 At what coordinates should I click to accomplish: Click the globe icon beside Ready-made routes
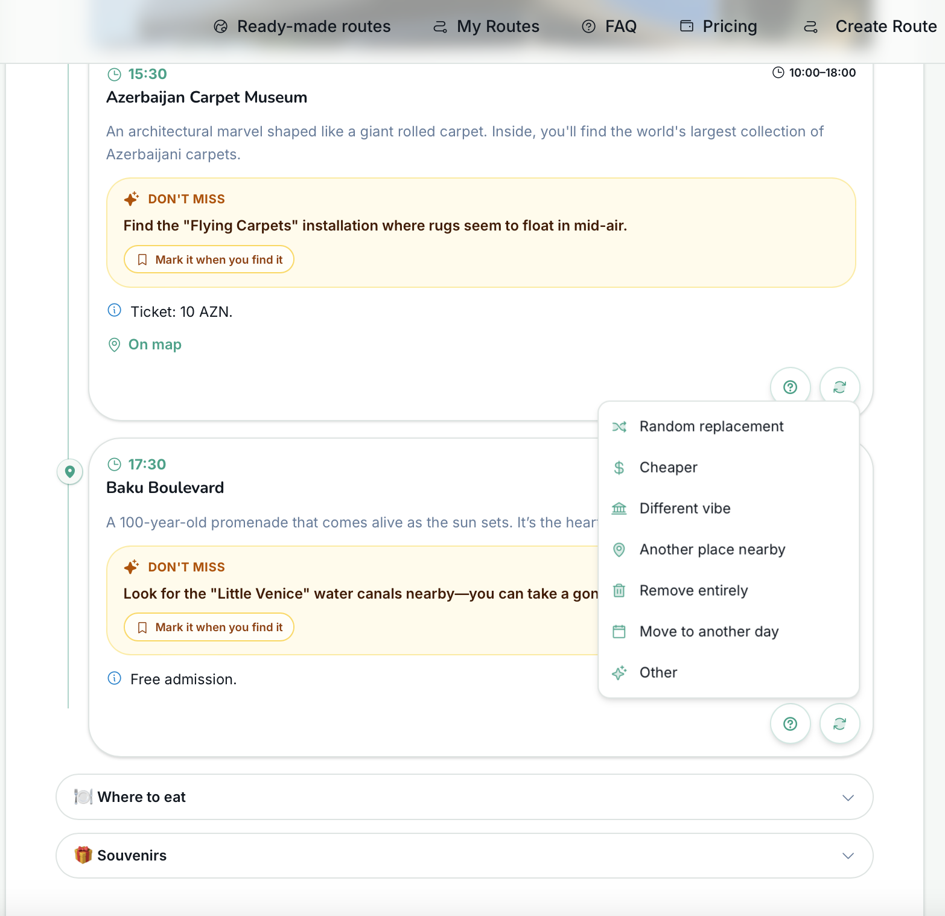point(221,27)
